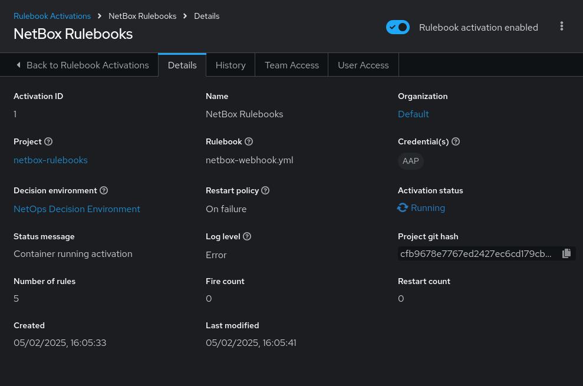The image size is (583, 386).
Task: Open the Team Access tab
Action: (291, 65)
